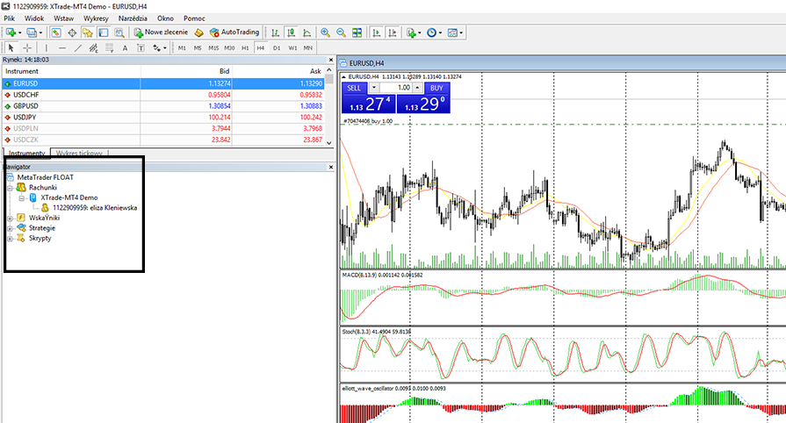Screen dimensions: 786x423
Task: Expand the Strategie tree node
Action: (10, 227)
